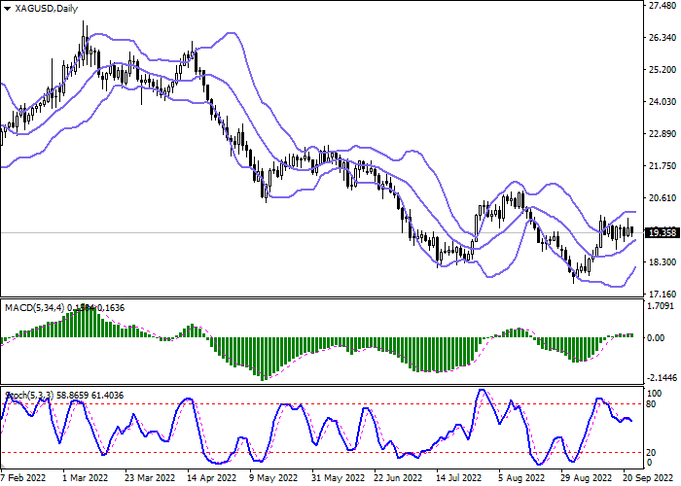Select the XAGUSD,Daily chart title

point(43,8)
